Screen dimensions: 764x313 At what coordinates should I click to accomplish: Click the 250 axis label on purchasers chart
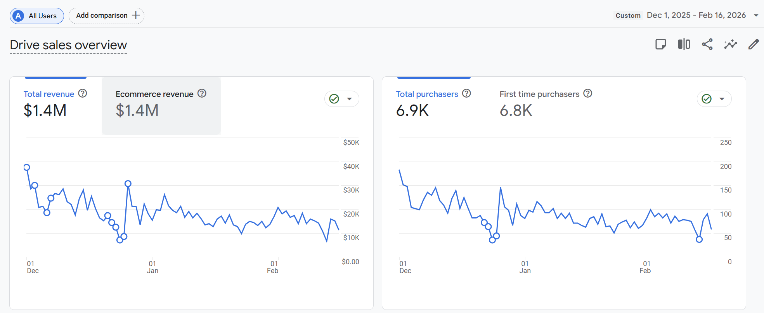coord(726,143)
